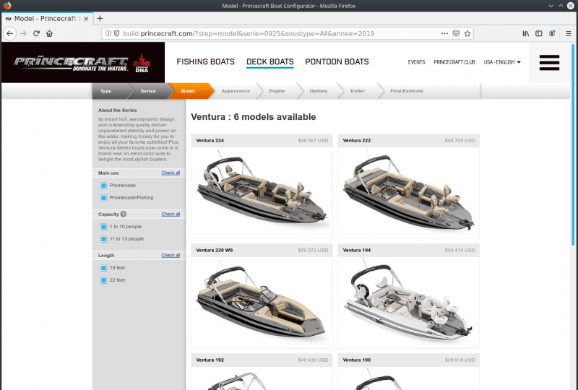Open the Firefox Library icon
This screenshot has width=578, height=390.
[526, 33]
